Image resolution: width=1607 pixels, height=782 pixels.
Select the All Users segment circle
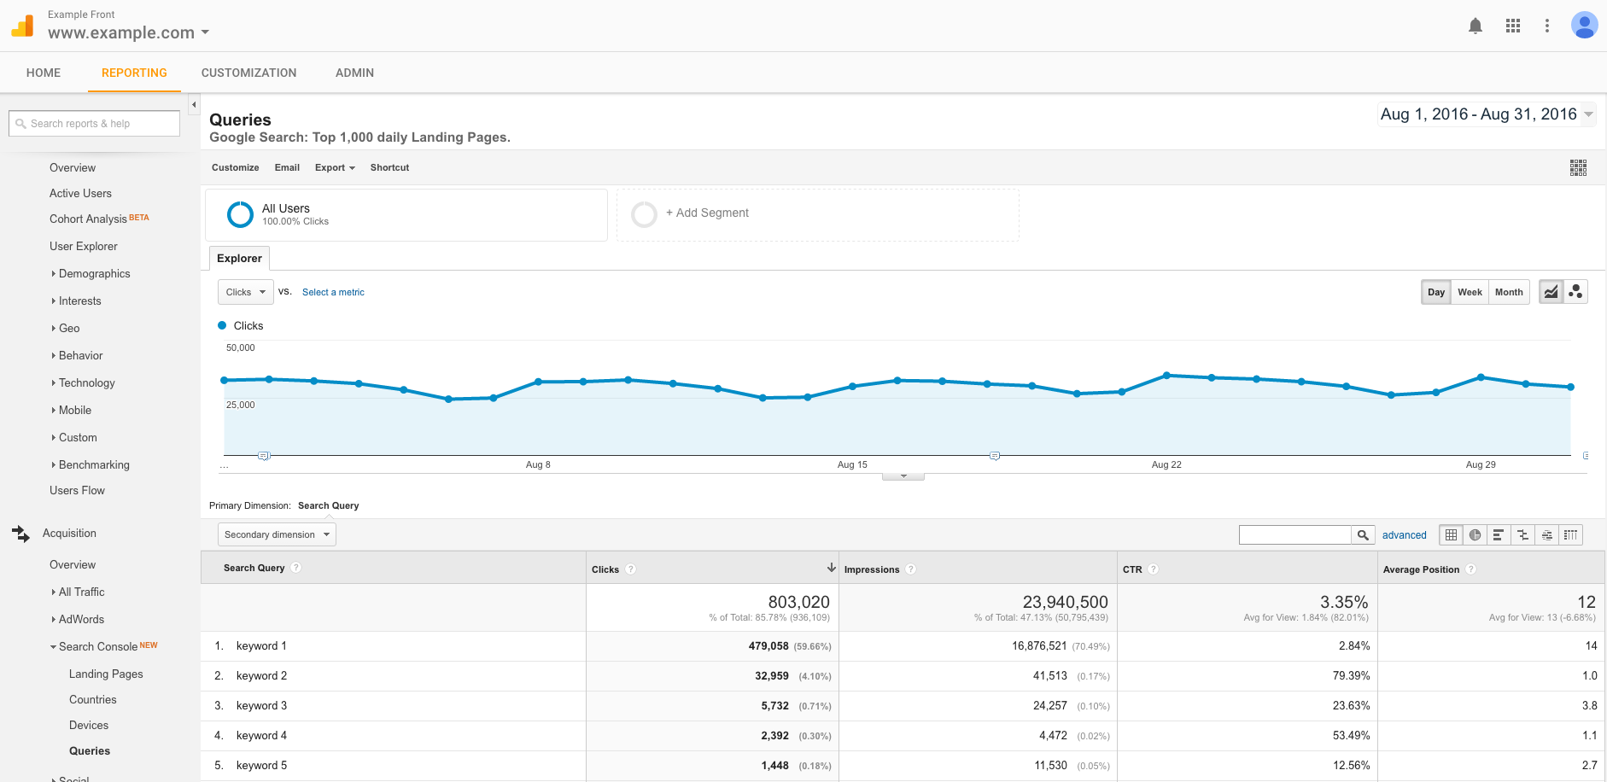click(240, 214)
